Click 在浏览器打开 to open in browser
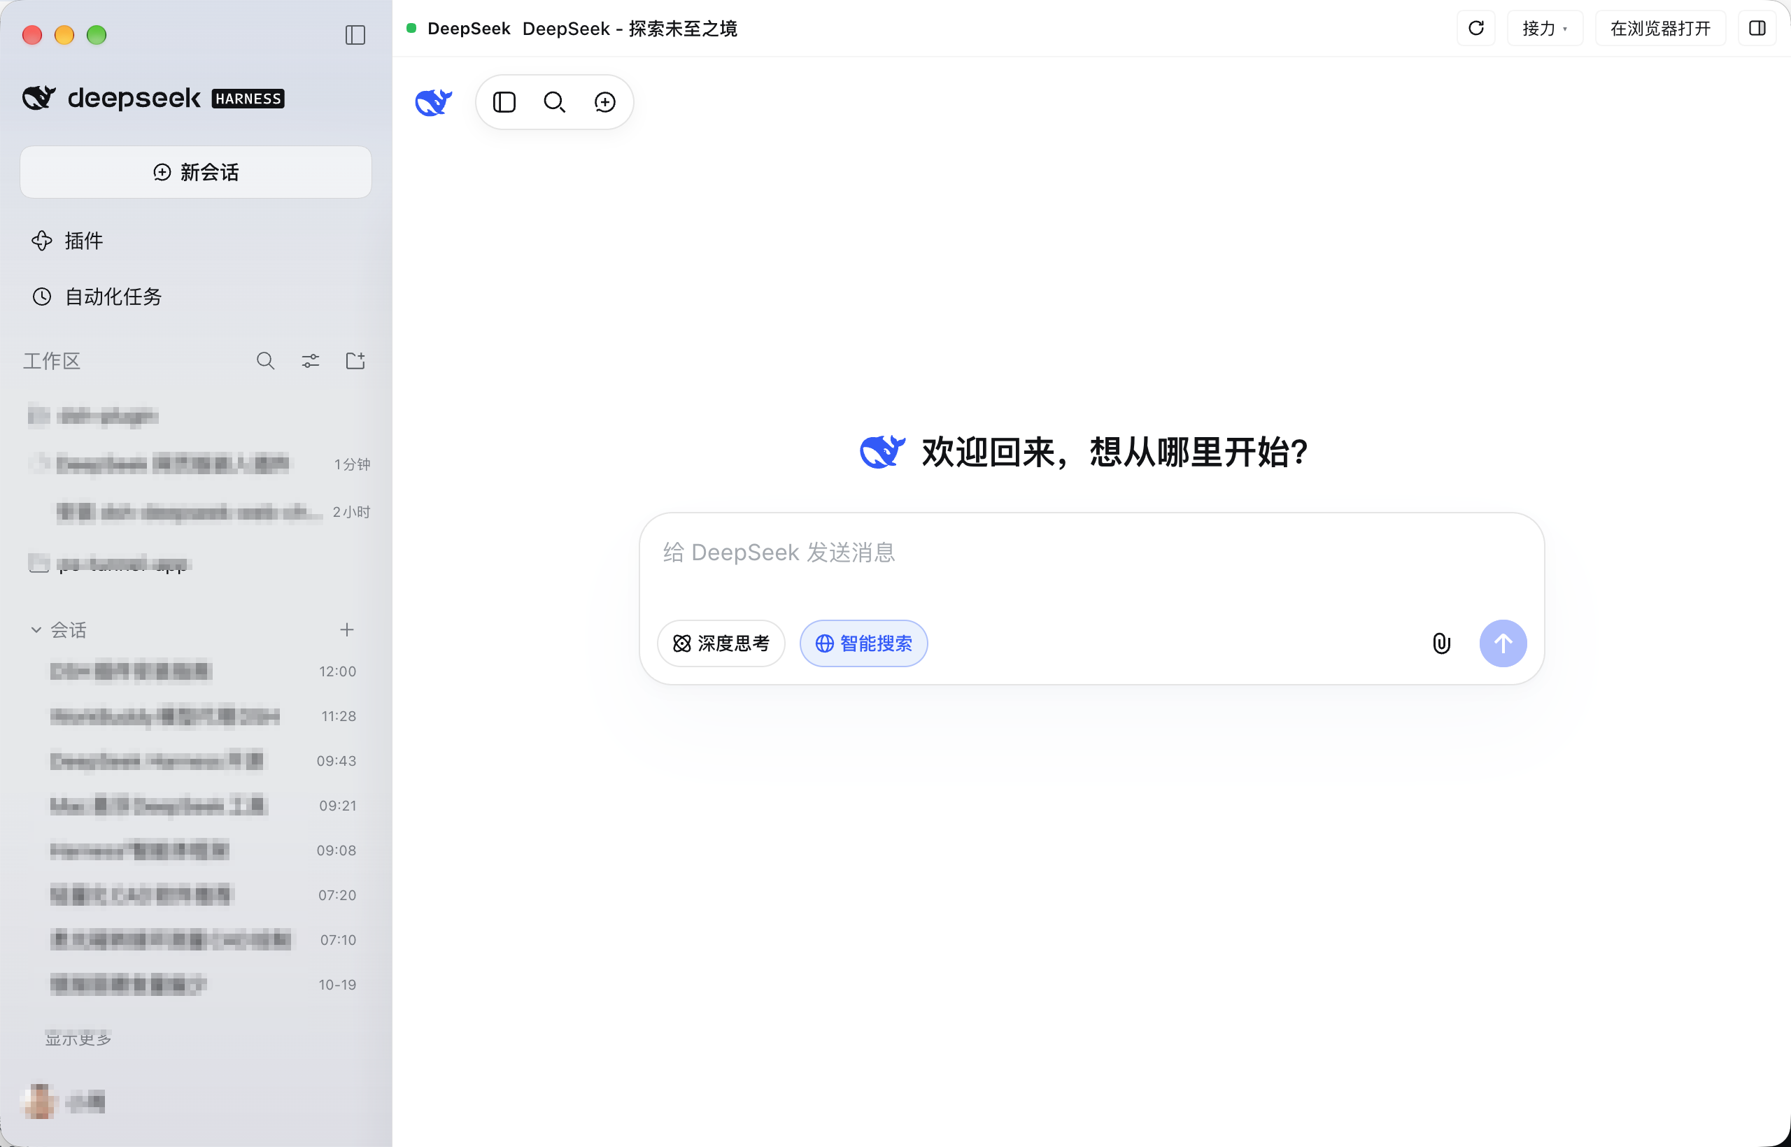Image resolution: width=1791 pixels, height=1147 pixels. click(1660, 28)
